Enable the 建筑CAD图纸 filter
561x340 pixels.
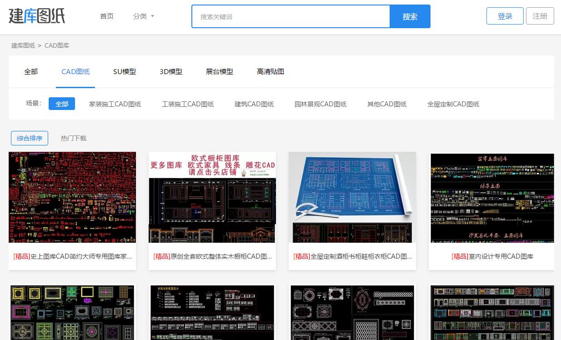coord(254,104)
